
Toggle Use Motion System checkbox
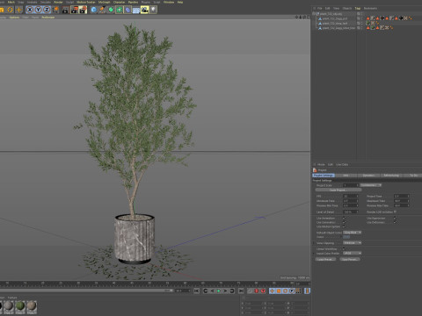344,226
